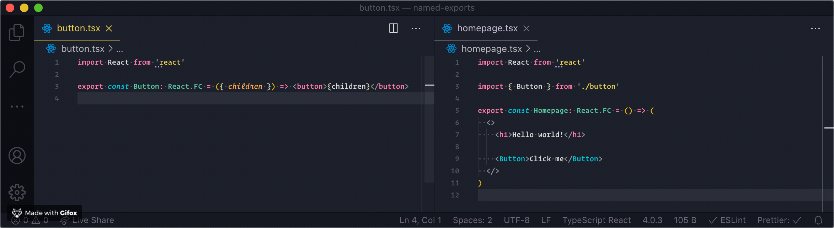Click button.tsx breadcrumb file name
Image resolution: width=834 pixels, height=228 pixels.
pos(83,49)
